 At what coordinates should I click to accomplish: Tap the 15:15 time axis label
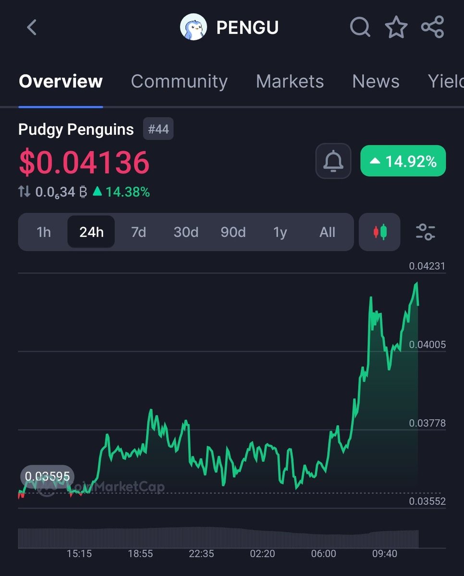click(x=79, y=553)
